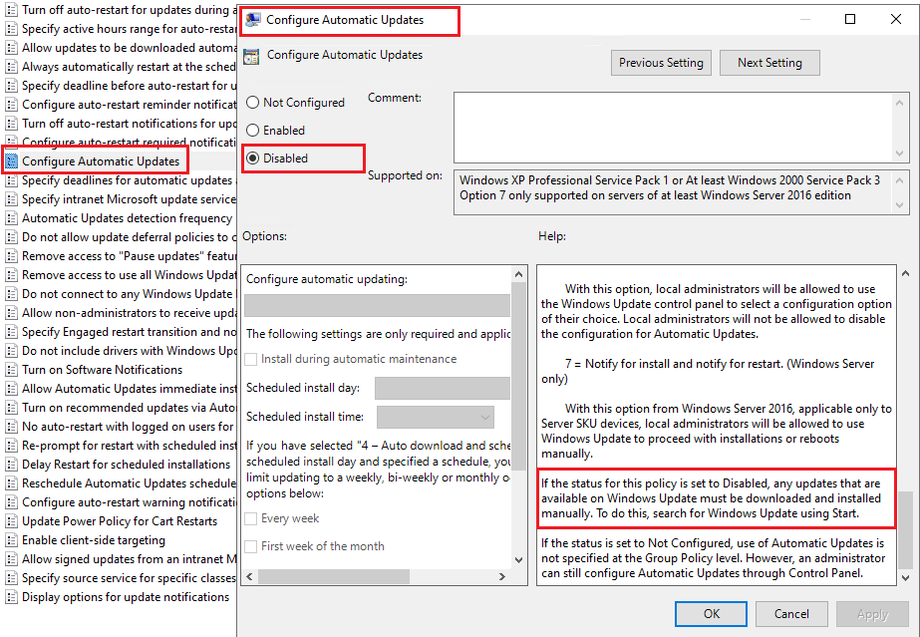
Task: Click the icon beside Specify deadlines for automatic updates
Action: click(11, 180)
